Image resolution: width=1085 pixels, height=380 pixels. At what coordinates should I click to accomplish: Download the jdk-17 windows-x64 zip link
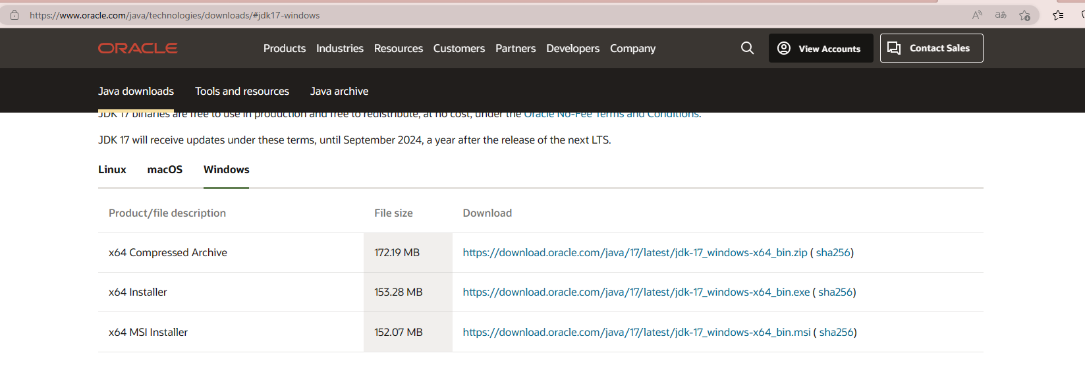click(x=635, y=252)
